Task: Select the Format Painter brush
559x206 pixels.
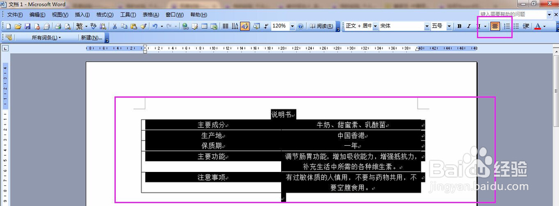Action: tap(143, 26)
